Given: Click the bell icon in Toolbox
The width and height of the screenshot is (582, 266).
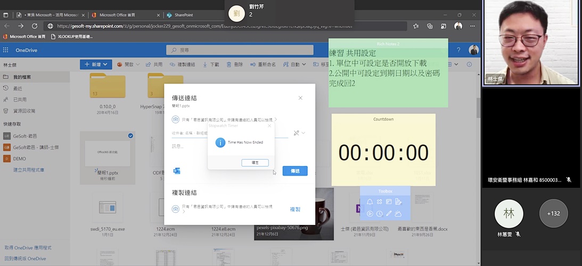Looking at the screenshot, I should [x=368, y=202].
